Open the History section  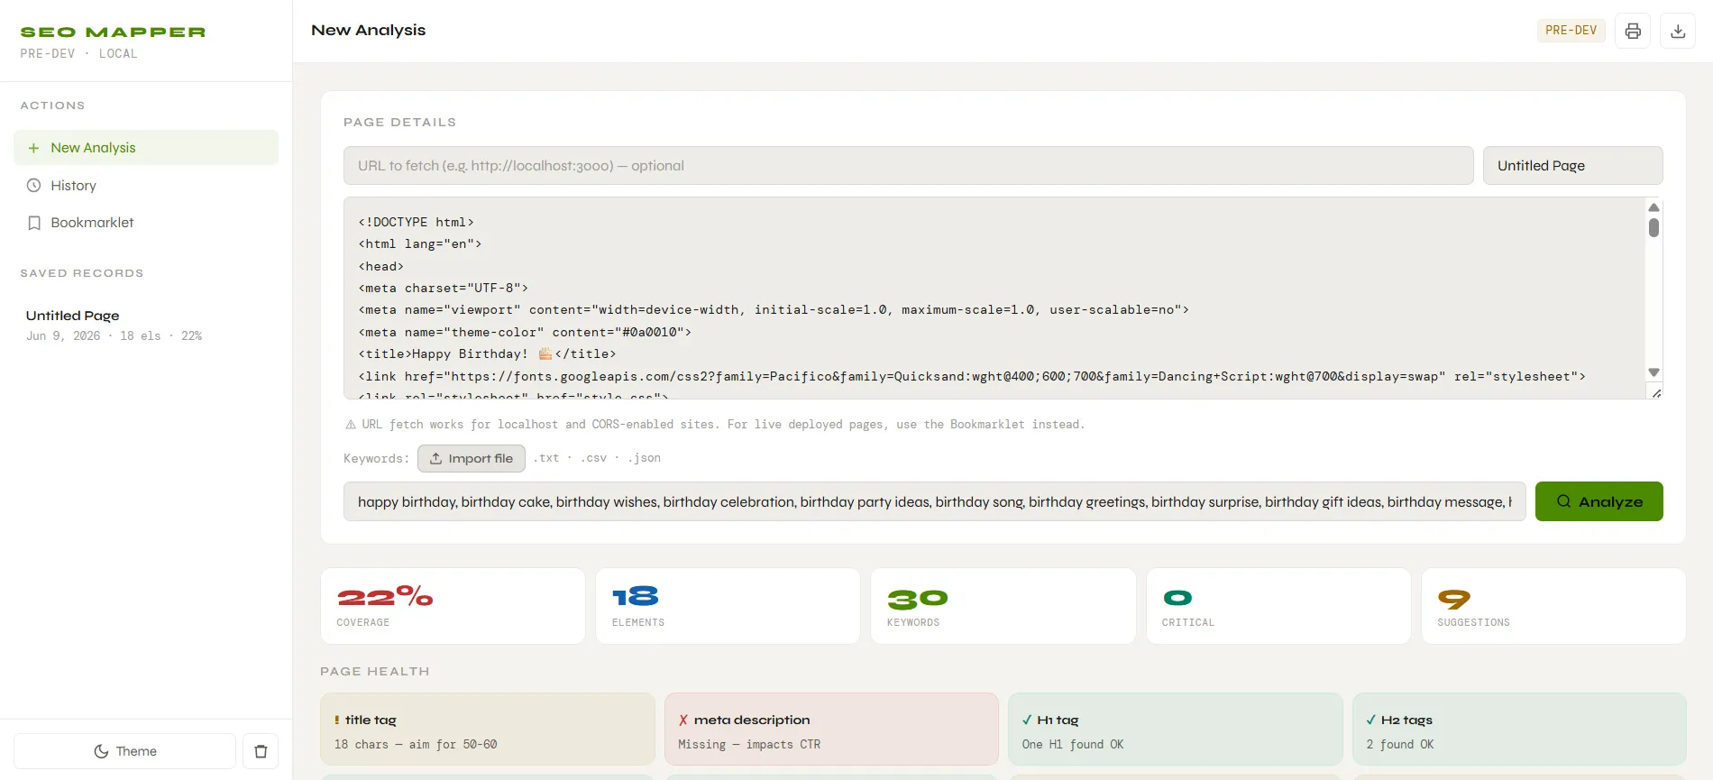pos(146,186)
